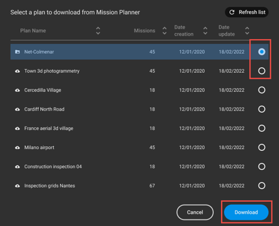Click missions count 67 for Inspection grids Nantes
Viewport: 279px width, 226px height.
(152, 186)
